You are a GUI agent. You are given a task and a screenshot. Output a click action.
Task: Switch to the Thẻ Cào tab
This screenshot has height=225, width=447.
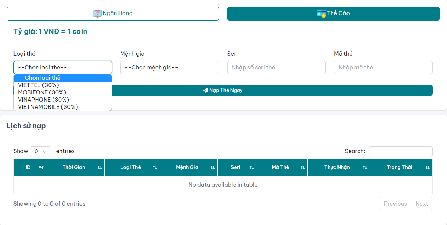[x=333, y=13]
